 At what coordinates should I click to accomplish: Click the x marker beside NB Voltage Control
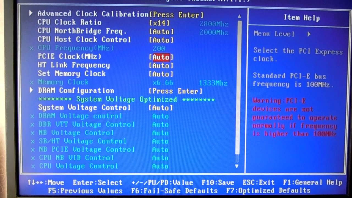(33, 133)
